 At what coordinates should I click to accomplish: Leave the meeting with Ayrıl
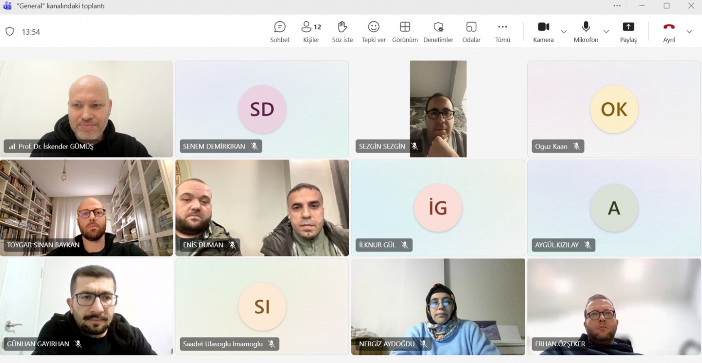(669, 31)
